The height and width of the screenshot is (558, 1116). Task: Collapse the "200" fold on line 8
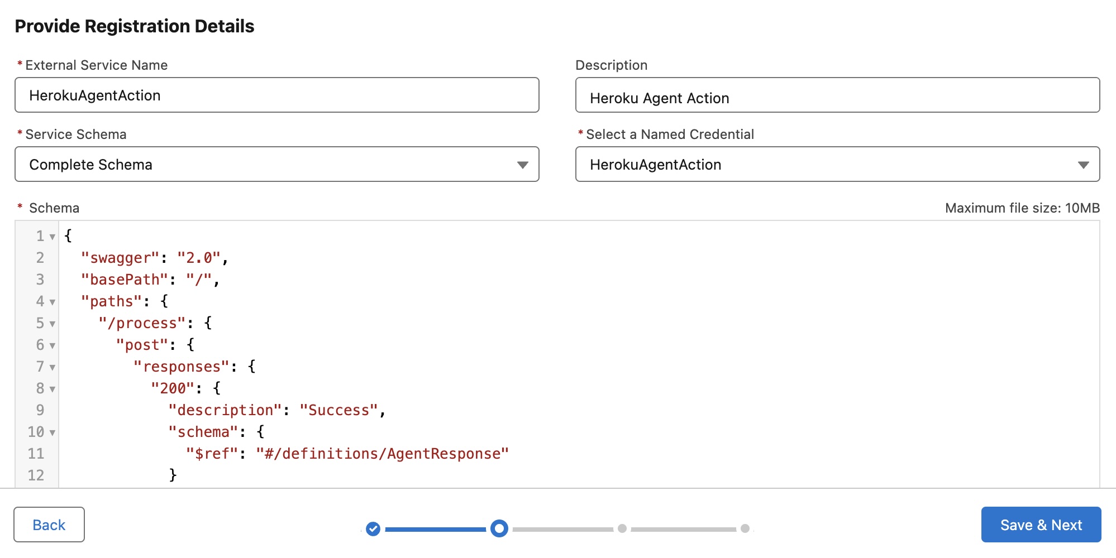coord(52,389)
